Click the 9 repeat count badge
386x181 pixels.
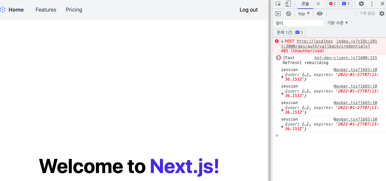pyautogui.click(x=278, y=58)
